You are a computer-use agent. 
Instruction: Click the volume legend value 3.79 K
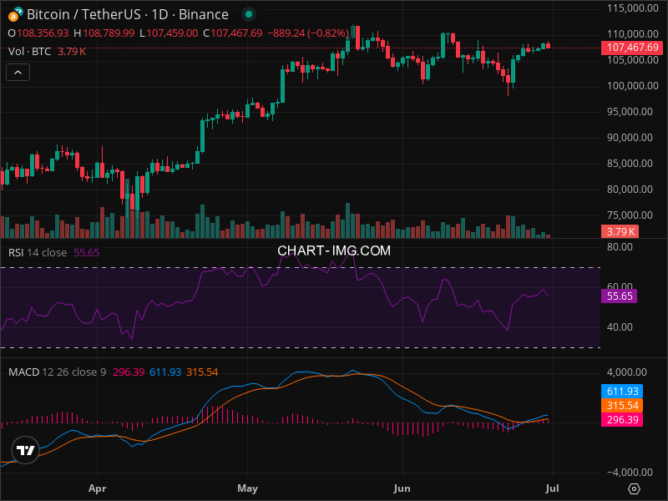point(72,52)
